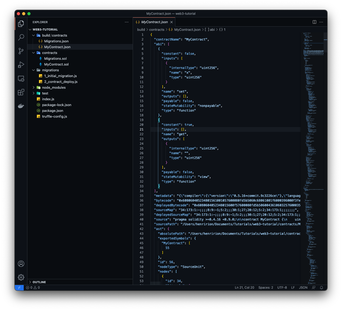The height and width of the screenshot is (310, 342).
Task: Open package.json file
Action: coord(80,111)
